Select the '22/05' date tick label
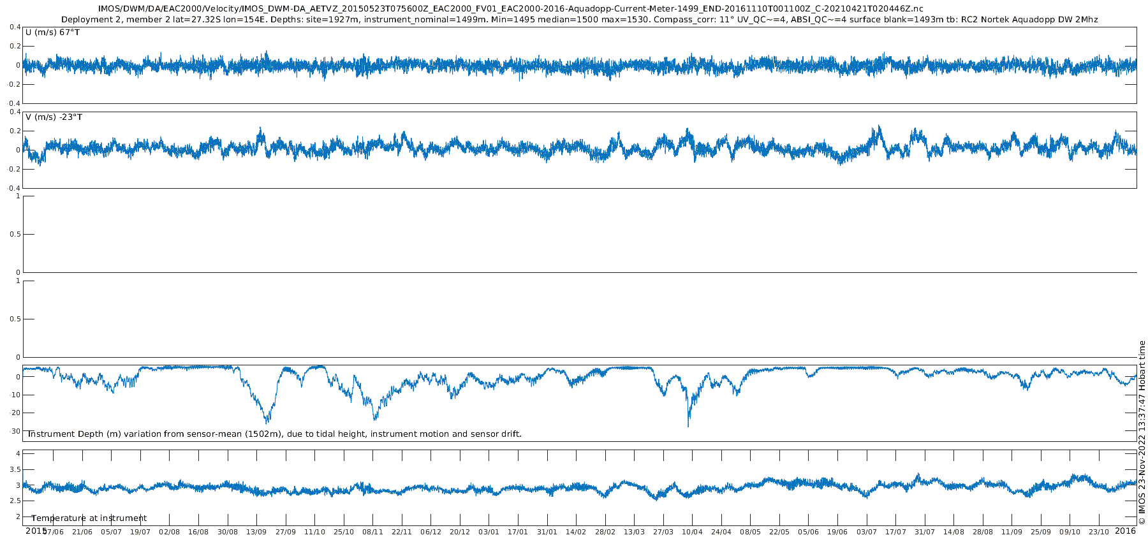This screenshot has height=542, width=1148. point(779,532)
